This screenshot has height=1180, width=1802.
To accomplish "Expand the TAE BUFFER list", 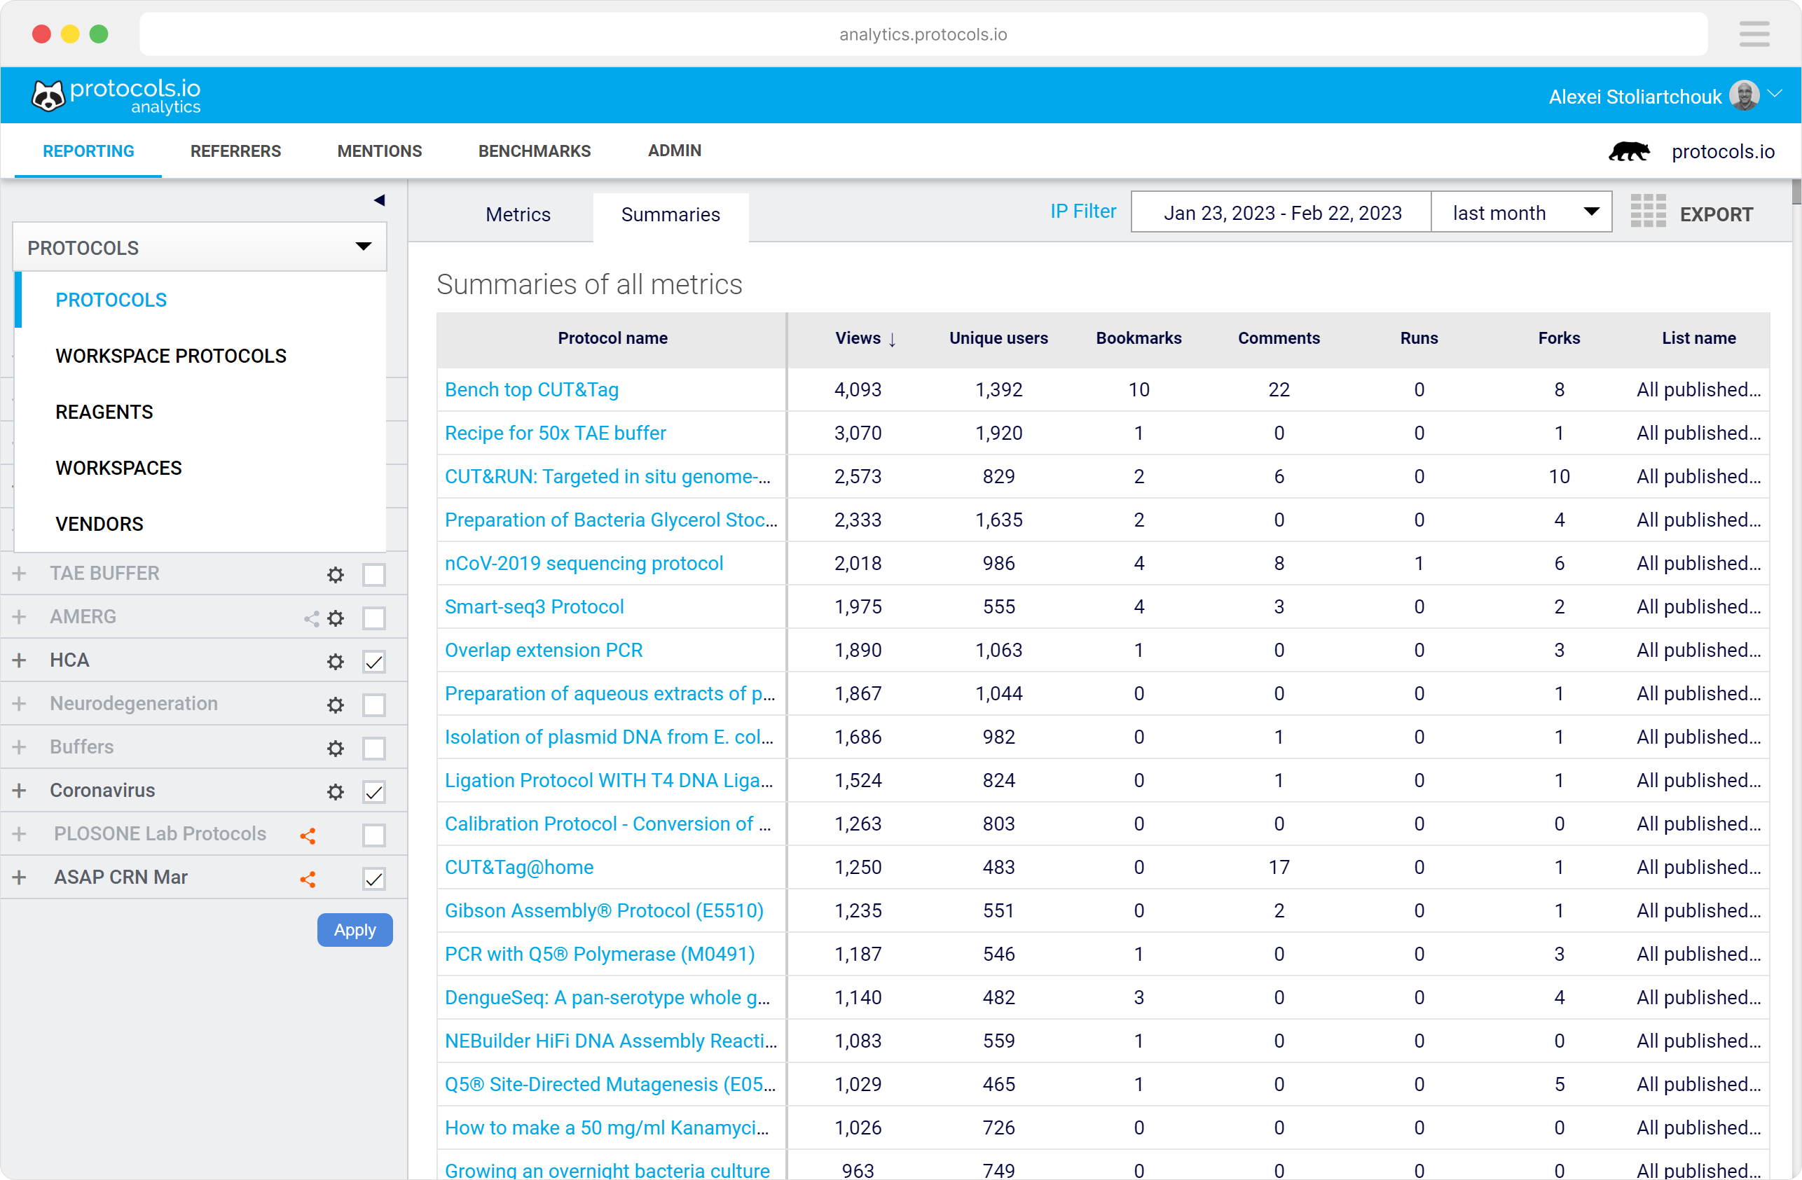I will [19, 574].
